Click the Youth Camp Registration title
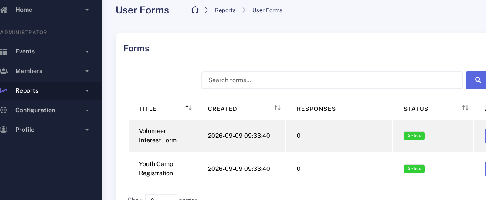Screen dimensions: 486x200 click(156, 168)
